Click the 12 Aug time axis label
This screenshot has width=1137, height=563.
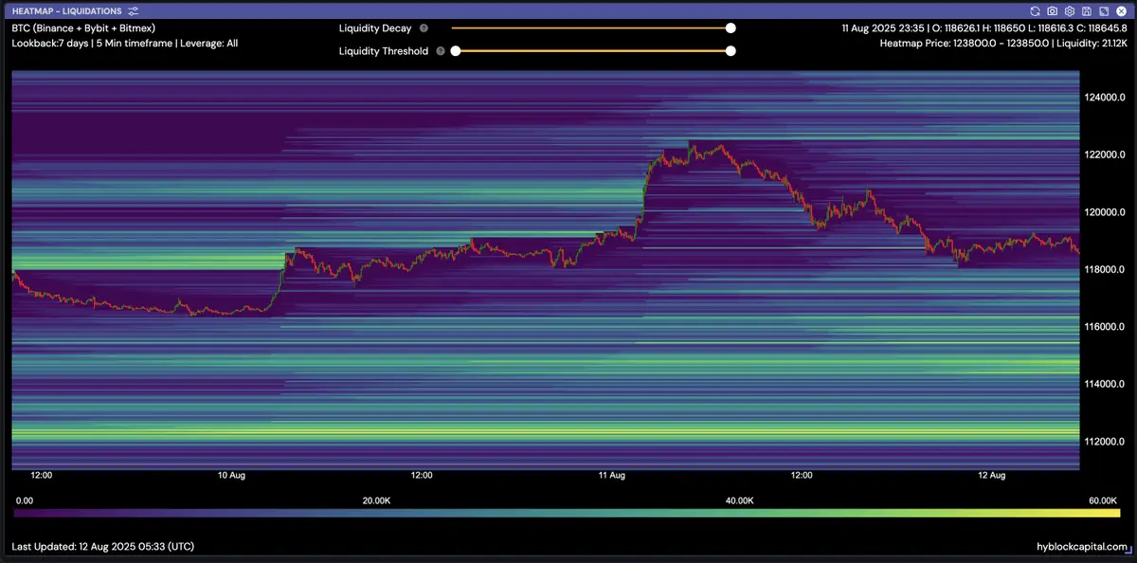[x=991, y=476]
